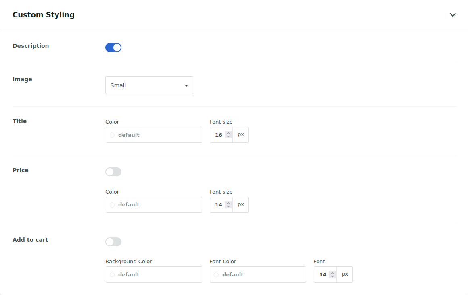Viewport: 468px width, 295px height.
Task: Select the Title Color default field
Action: (x=153, y=135)
